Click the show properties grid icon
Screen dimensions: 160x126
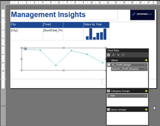(109, 55)
